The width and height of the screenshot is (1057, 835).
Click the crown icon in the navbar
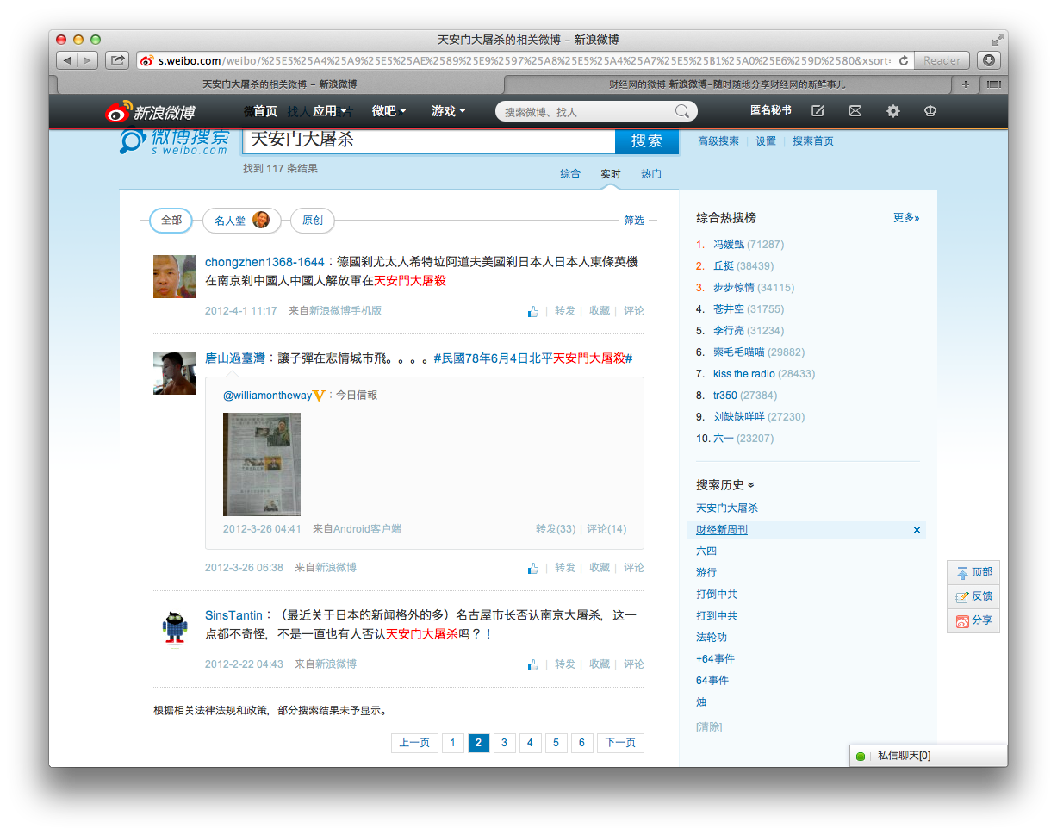click(930, 111)
